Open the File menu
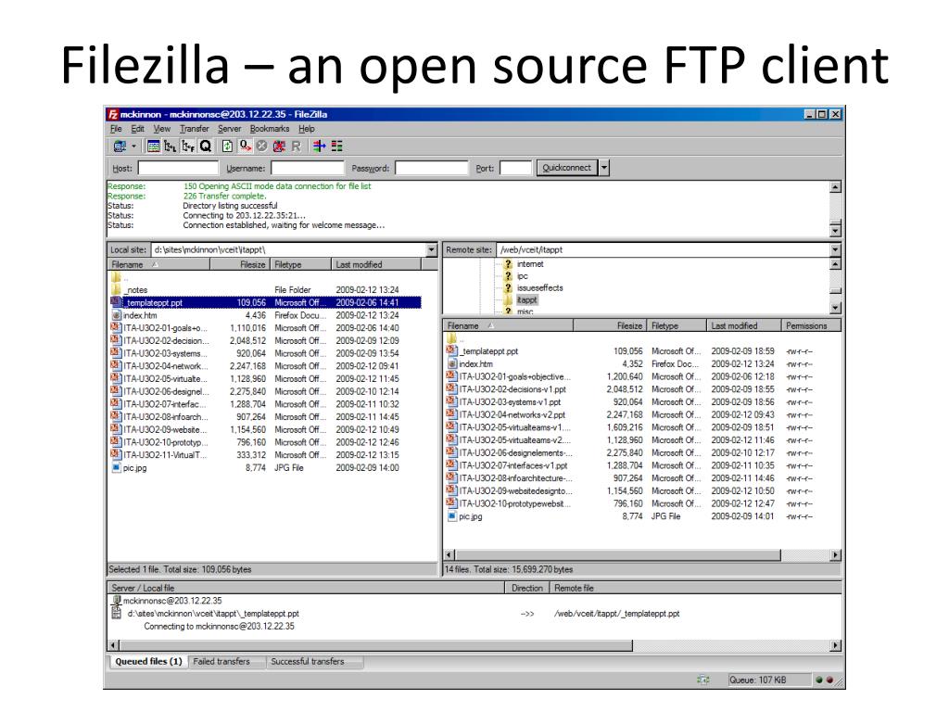The width and height of the screenshot is (949, 712). pyautogui.click(x=116, y=129)
